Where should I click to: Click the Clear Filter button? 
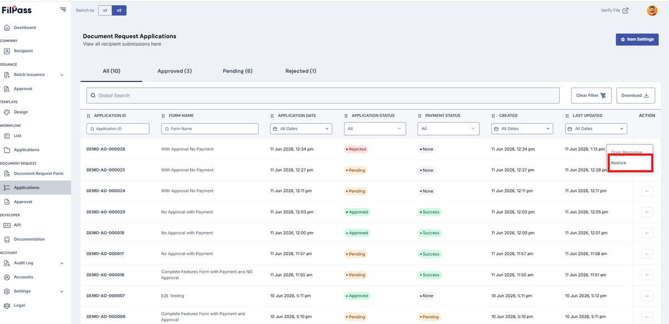(592, 95)
